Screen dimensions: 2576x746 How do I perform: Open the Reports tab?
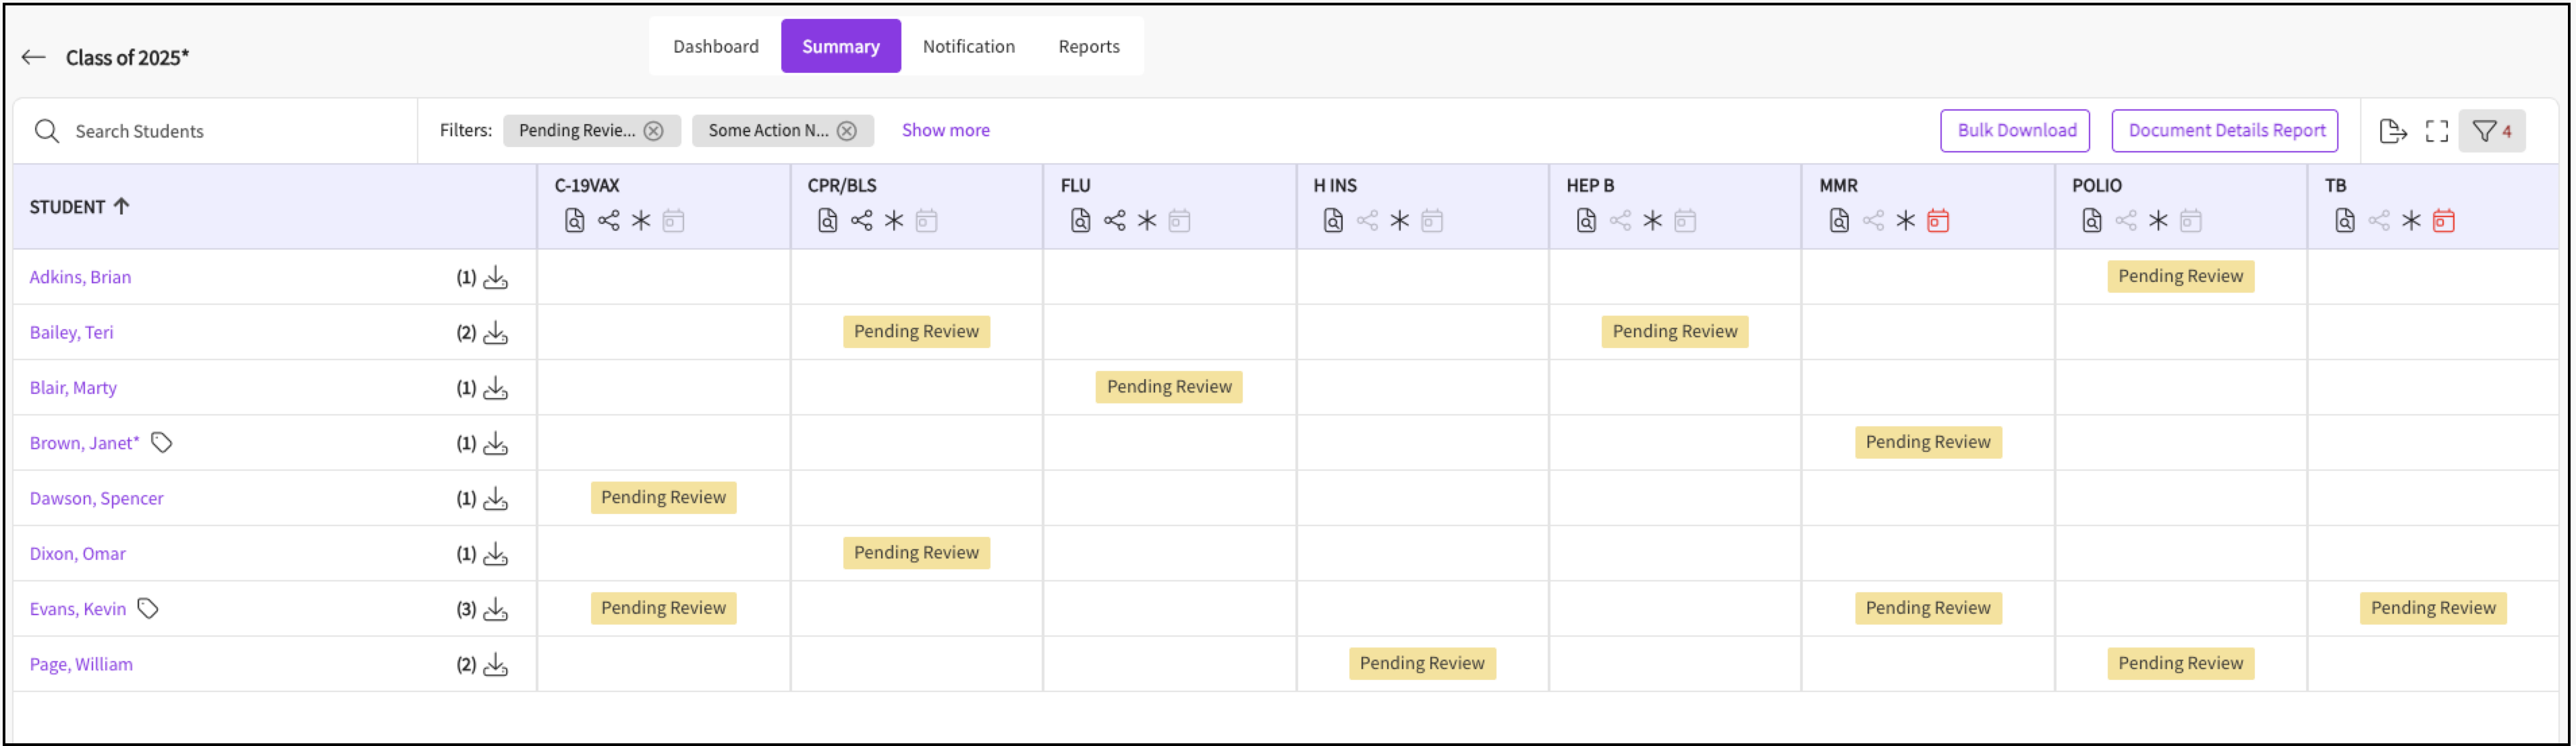tap(1088, 46)
